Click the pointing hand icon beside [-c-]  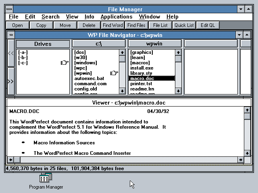point(64,63)
